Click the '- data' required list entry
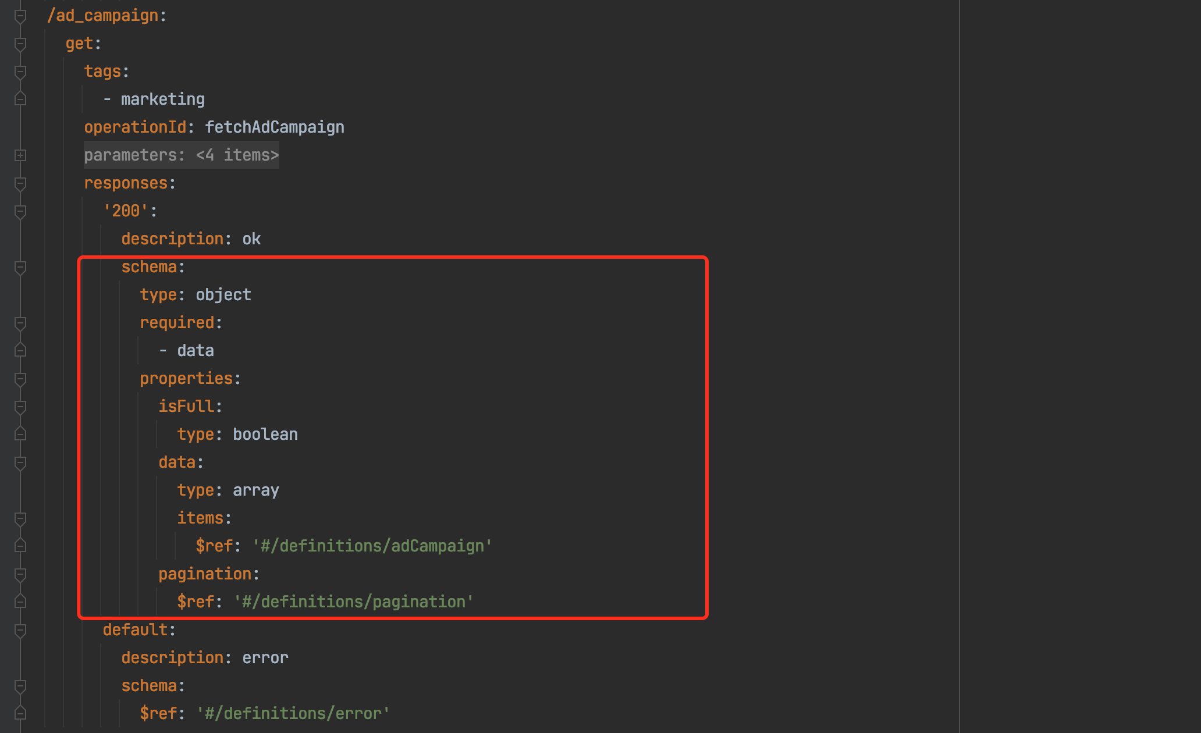Image resolution: width=1201 pixels, height=733 pixels. [186, 351]
